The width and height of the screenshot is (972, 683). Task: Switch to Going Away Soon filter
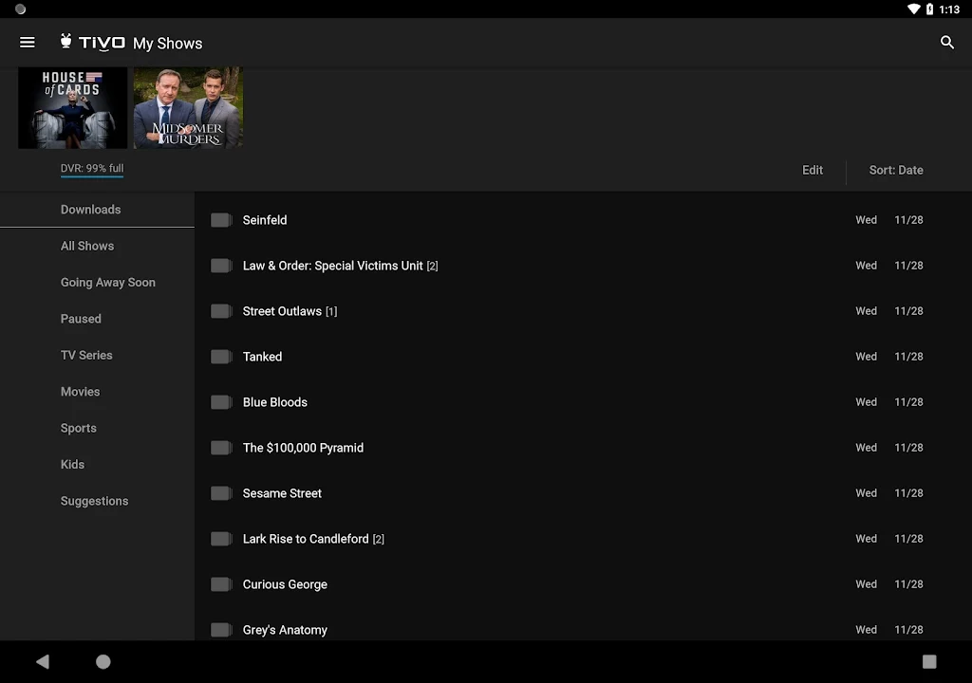point(107,283)
